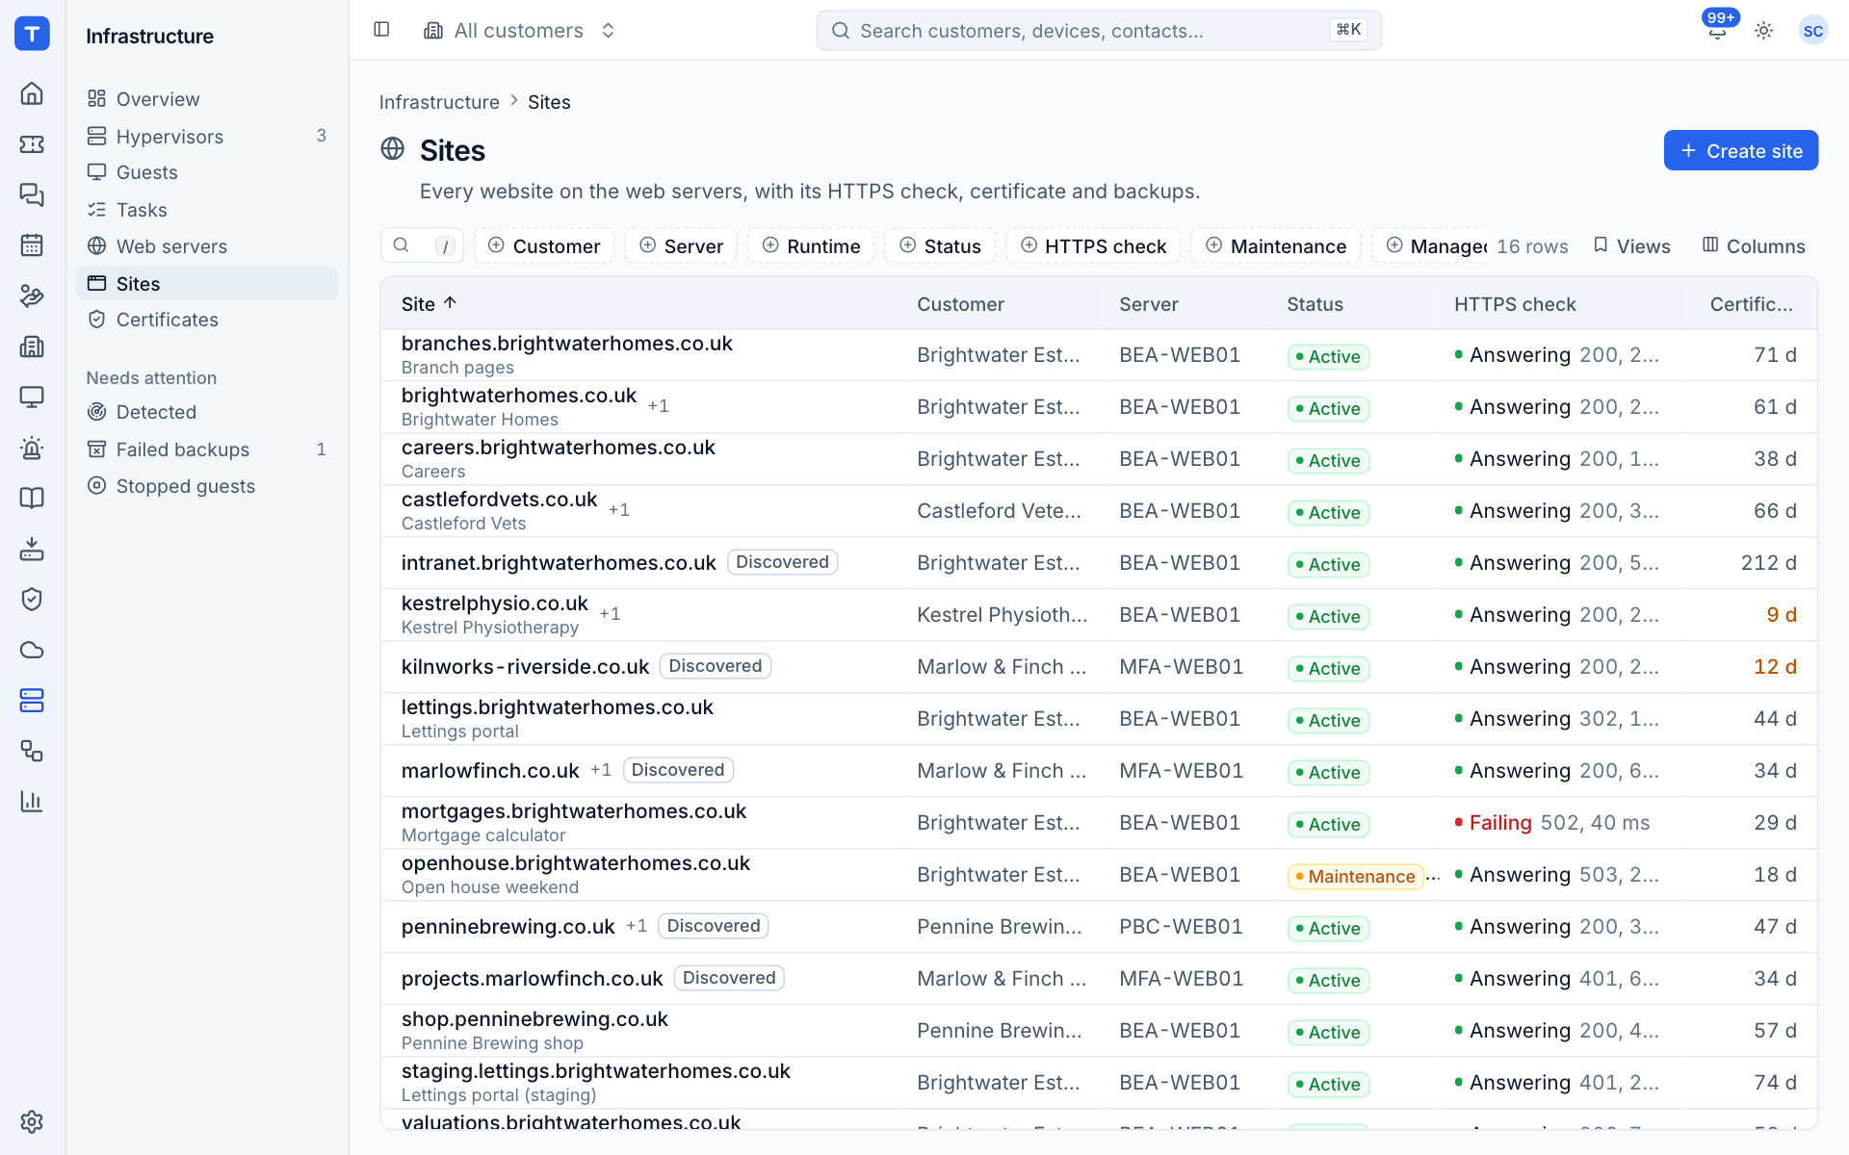Open shop.penninebrewing.co.uk row
This screenshot has height=1155, width=1849.
[x=1099, y=1031]
